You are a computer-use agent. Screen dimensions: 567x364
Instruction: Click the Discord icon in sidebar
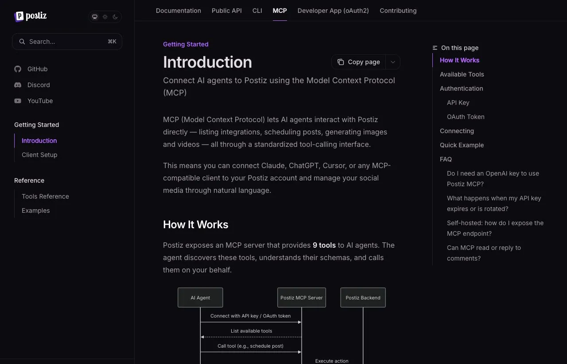coord(18,85)
